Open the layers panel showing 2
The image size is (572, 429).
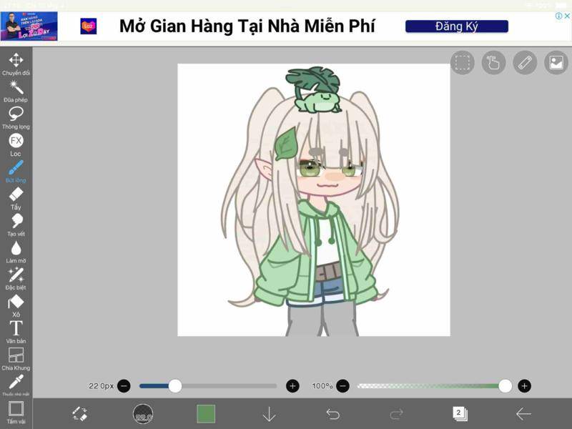coord(460,414)
